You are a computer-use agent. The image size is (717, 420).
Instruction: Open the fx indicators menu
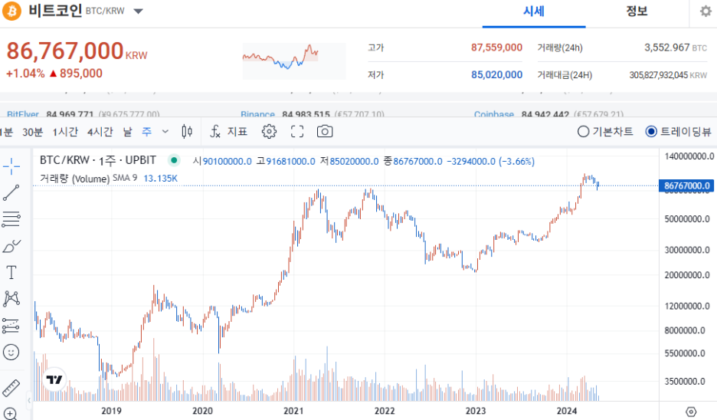click(215, 132)
